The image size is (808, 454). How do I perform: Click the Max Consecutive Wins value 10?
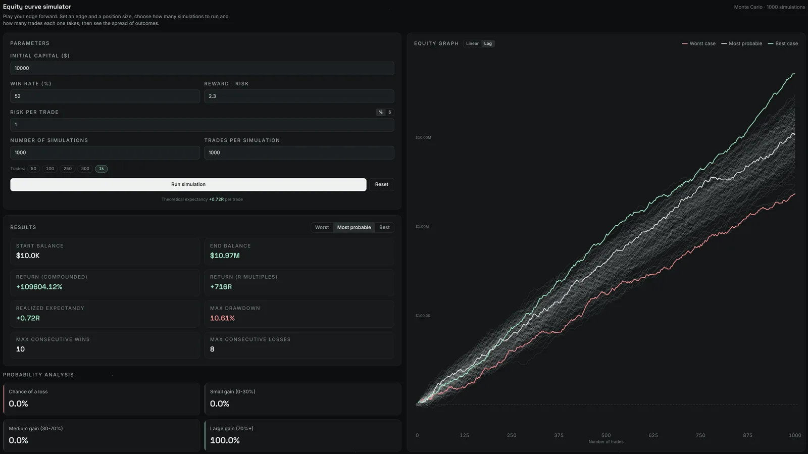point(20,349)
